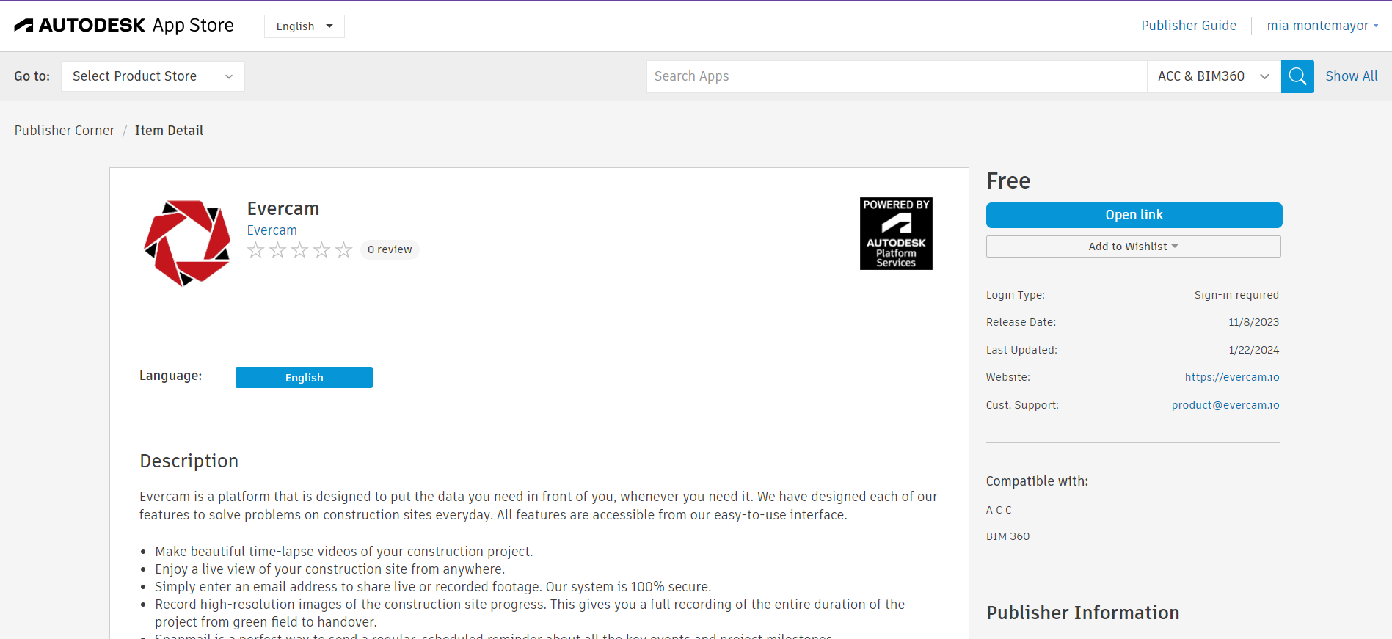Click the A C C compatibility entry
The image size is (1392, 639).
point(999,510)
